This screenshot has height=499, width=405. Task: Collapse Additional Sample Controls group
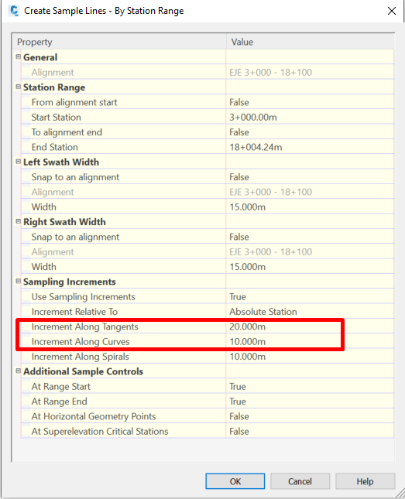coord(18,371)
